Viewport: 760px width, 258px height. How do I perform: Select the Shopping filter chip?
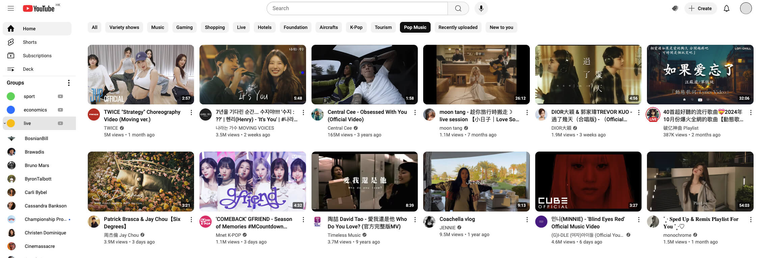215,27
